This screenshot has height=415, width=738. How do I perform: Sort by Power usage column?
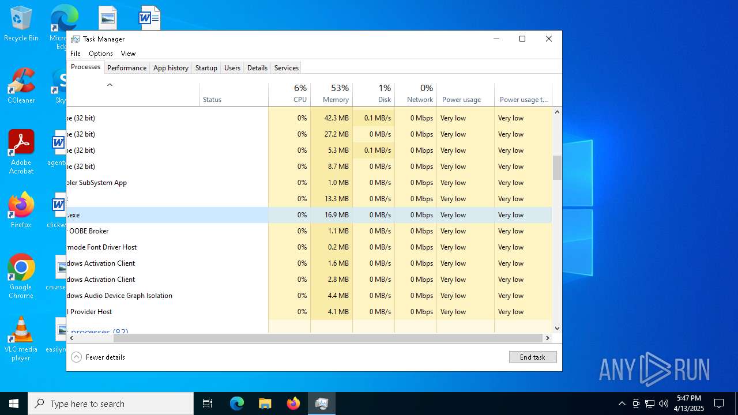tap(466, 94)
